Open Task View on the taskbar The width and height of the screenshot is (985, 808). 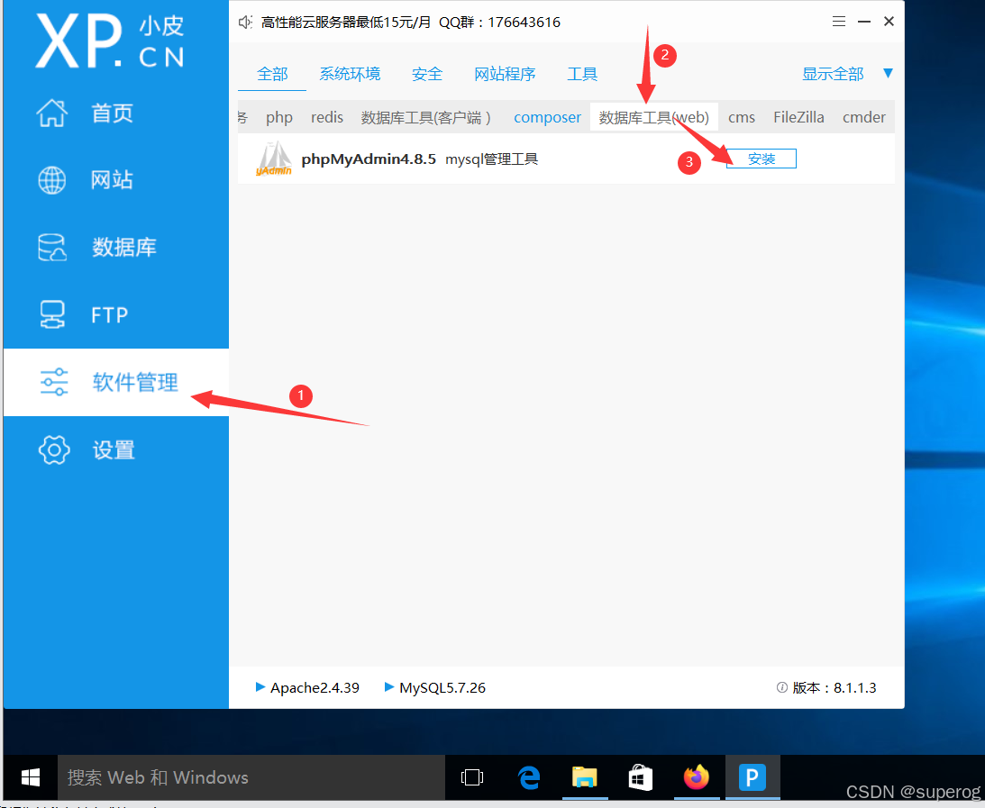[471, 777]
